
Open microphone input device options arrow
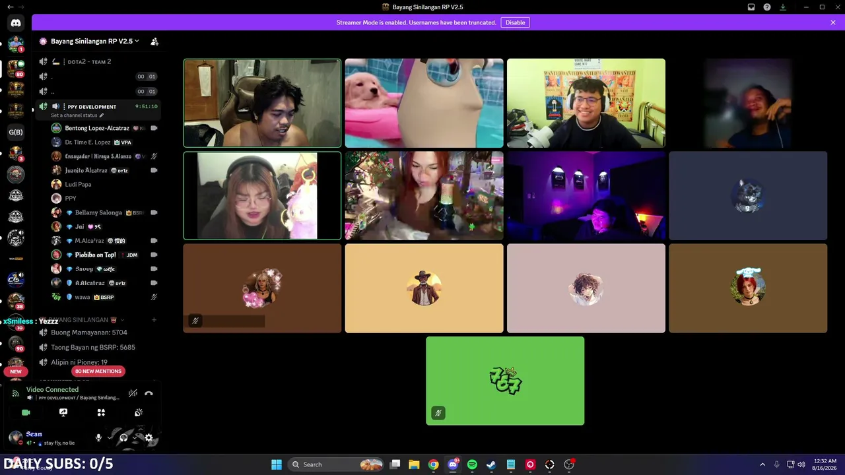(x=110, y=437)
